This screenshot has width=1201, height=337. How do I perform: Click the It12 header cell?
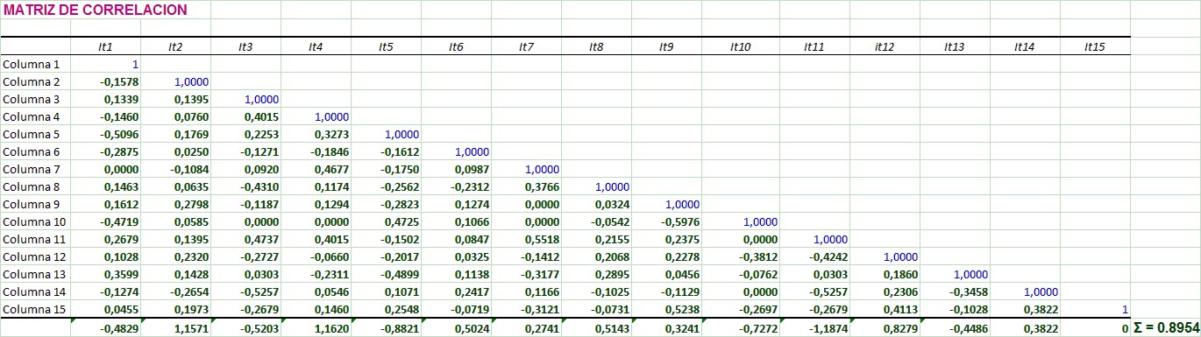coord(885,46)
